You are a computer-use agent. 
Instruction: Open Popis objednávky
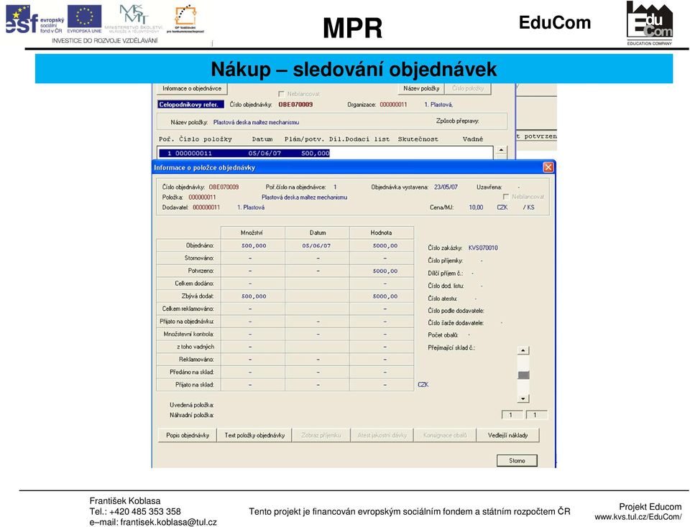[x=188, y=435]
